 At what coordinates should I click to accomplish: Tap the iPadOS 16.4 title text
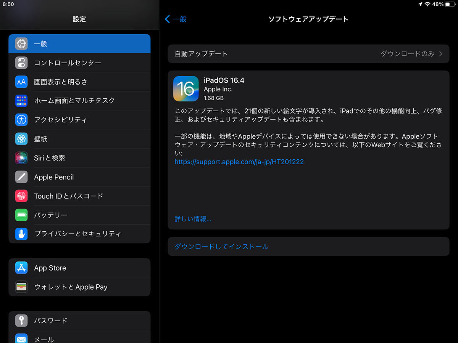(224, 80)
